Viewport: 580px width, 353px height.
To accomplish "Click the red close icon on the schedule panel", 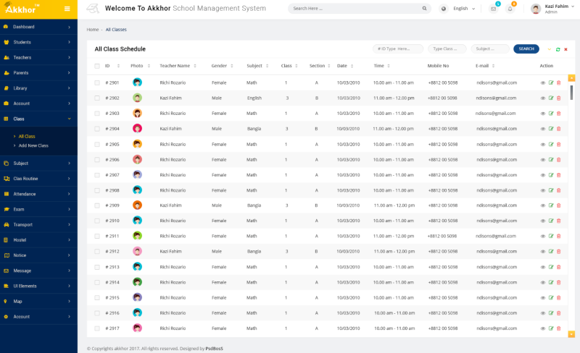I will [x=566, y=49].
